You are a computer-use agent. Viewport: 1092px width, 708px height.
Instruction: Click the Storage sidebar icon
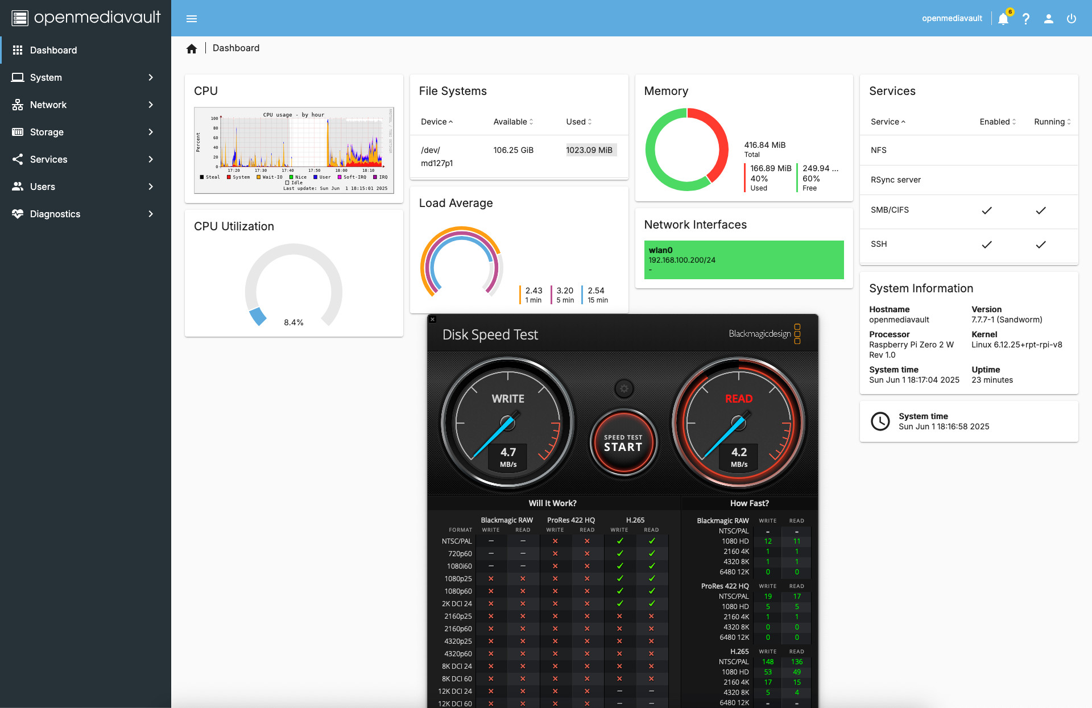pyautogui.click(x=18, y=132)
